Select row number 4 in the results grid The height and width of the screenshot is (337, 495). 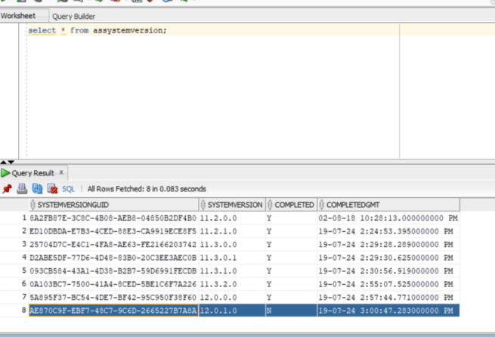(x=24, y=258)
